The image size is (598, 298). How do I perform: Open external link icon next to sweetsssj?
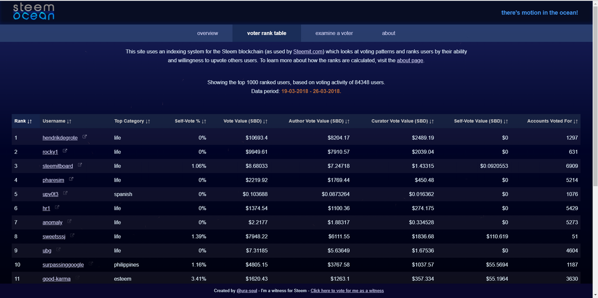point(72,235)
